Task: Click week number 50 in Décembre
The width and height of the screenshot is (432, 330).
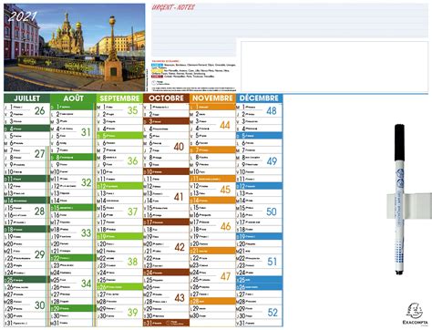Action: 272,211
